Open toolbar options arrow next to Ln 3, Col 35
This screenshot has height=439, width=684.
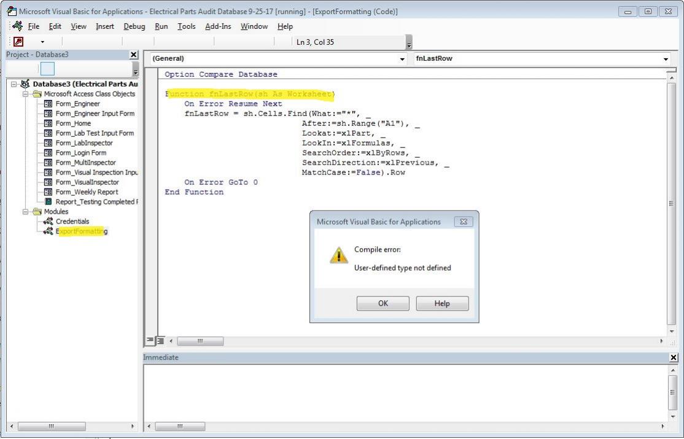click(409, 42)
